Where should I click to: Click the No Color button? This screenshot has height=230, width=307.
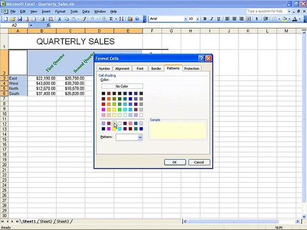(122, 86)
